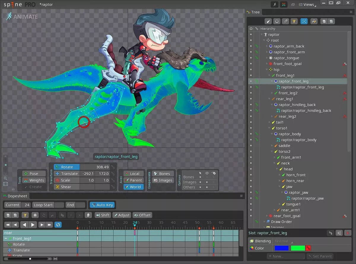
Task: Select raptor_hindleg_back slot in tree
Action: coord(297,105)
